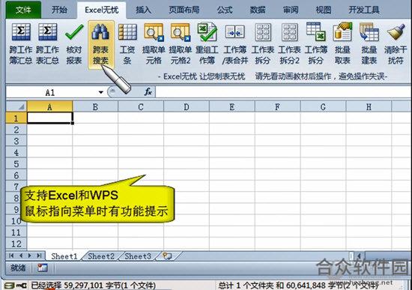This screenshot has height=290, width=412.
Task: Open the 工作簿拆分 tool
Action: pyautogui.click(x=316, y=44)
